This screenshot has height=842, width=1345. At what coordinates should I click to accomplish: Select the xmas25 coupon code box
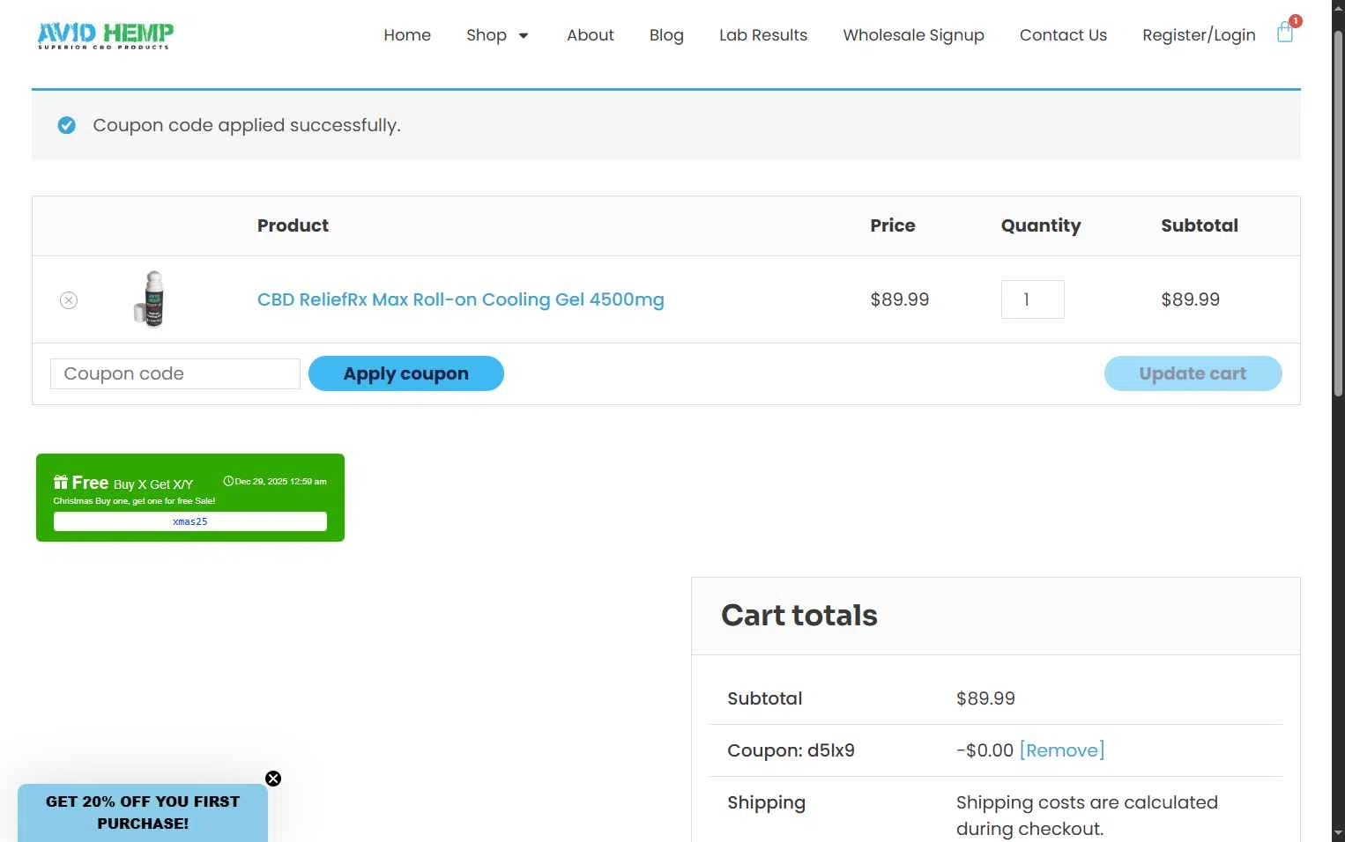click(x=190, y=521)
